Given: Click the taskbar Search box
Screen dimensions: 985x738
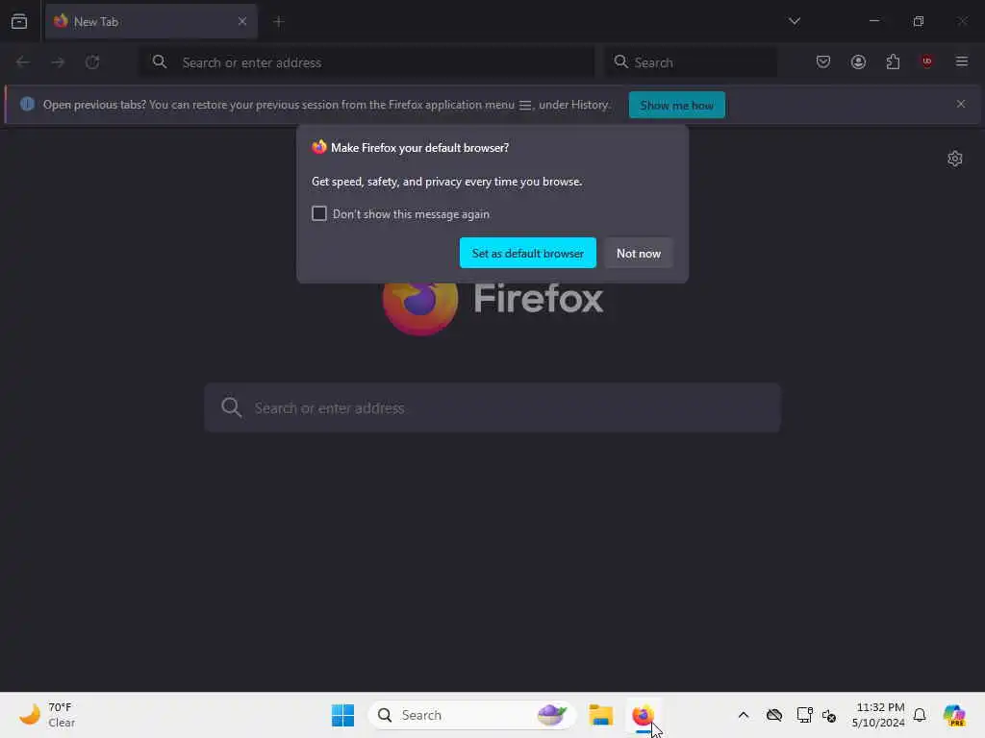Looking at the screenshot, I should pos(471,715).
